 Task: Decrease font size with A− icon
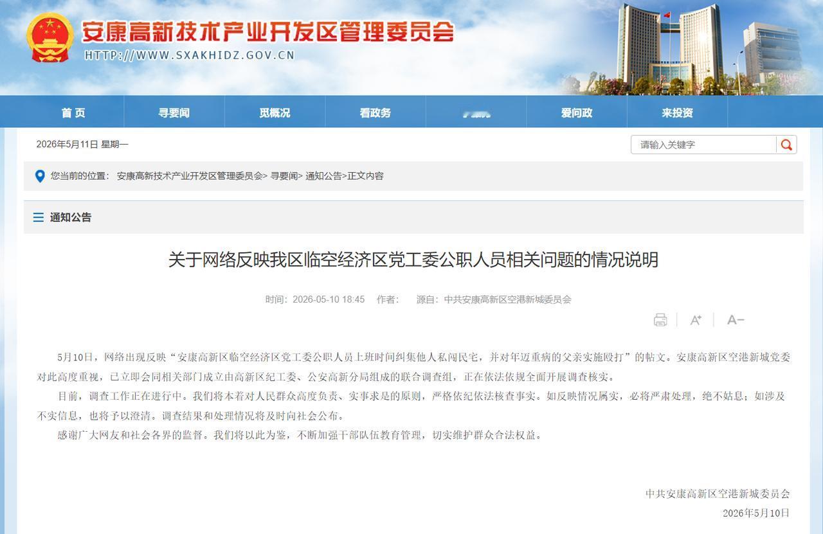[736, 320]
